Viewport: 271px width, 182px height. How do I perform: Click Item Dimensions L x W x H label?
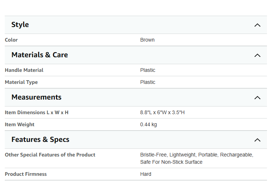pos(37,113)
